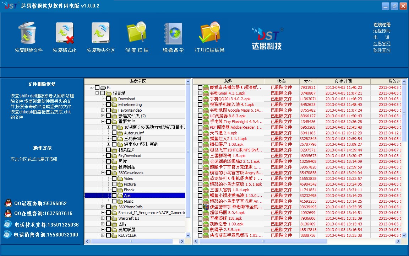The height and width of the screenshot is (256, 409).
Task: Click the phone icon beside 电话技术支持
Action: point(8,224)
